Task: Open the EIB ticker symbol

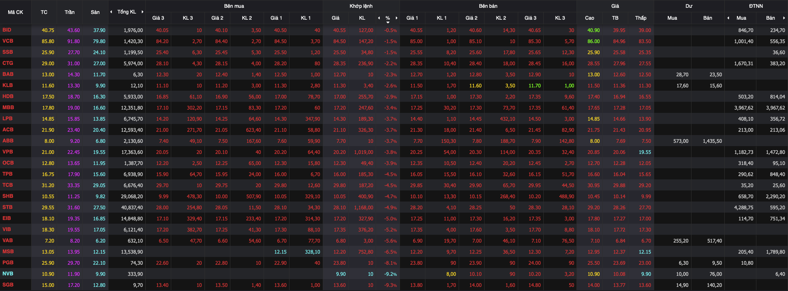Action: click(7, 218)
